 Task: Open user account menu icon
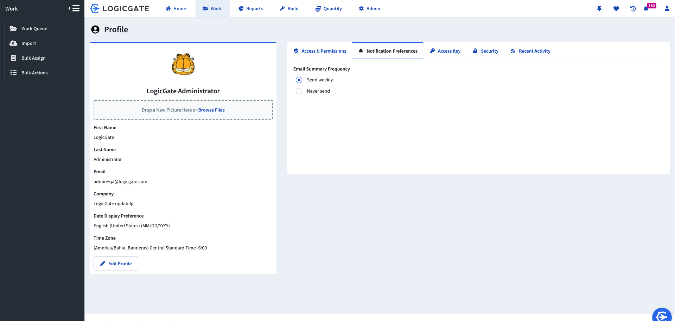[x=667, y=9]
